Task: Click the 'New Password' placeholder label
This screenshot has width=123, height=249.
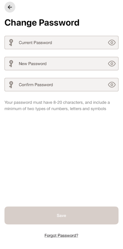Action: [x=33, y=64]
